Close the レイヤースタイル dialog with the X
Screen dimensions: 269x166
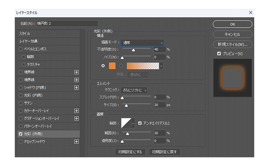(x=250, y=13)
